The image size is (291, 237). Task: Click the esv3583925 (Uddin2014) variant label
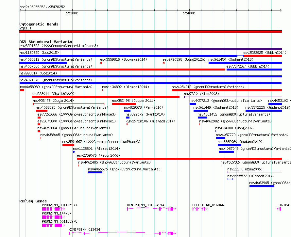(x=265, y=53)
